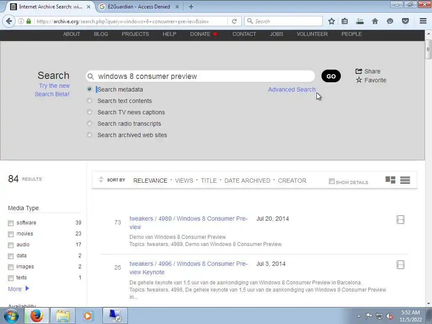Open the CONTACT nav menu item
Viewport: 432px width, 324px height.
pyautogui.click(x=244, y=34)
